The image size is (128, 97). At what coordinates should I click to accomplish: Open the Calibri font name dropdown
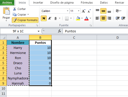click(x=67, y=11)
